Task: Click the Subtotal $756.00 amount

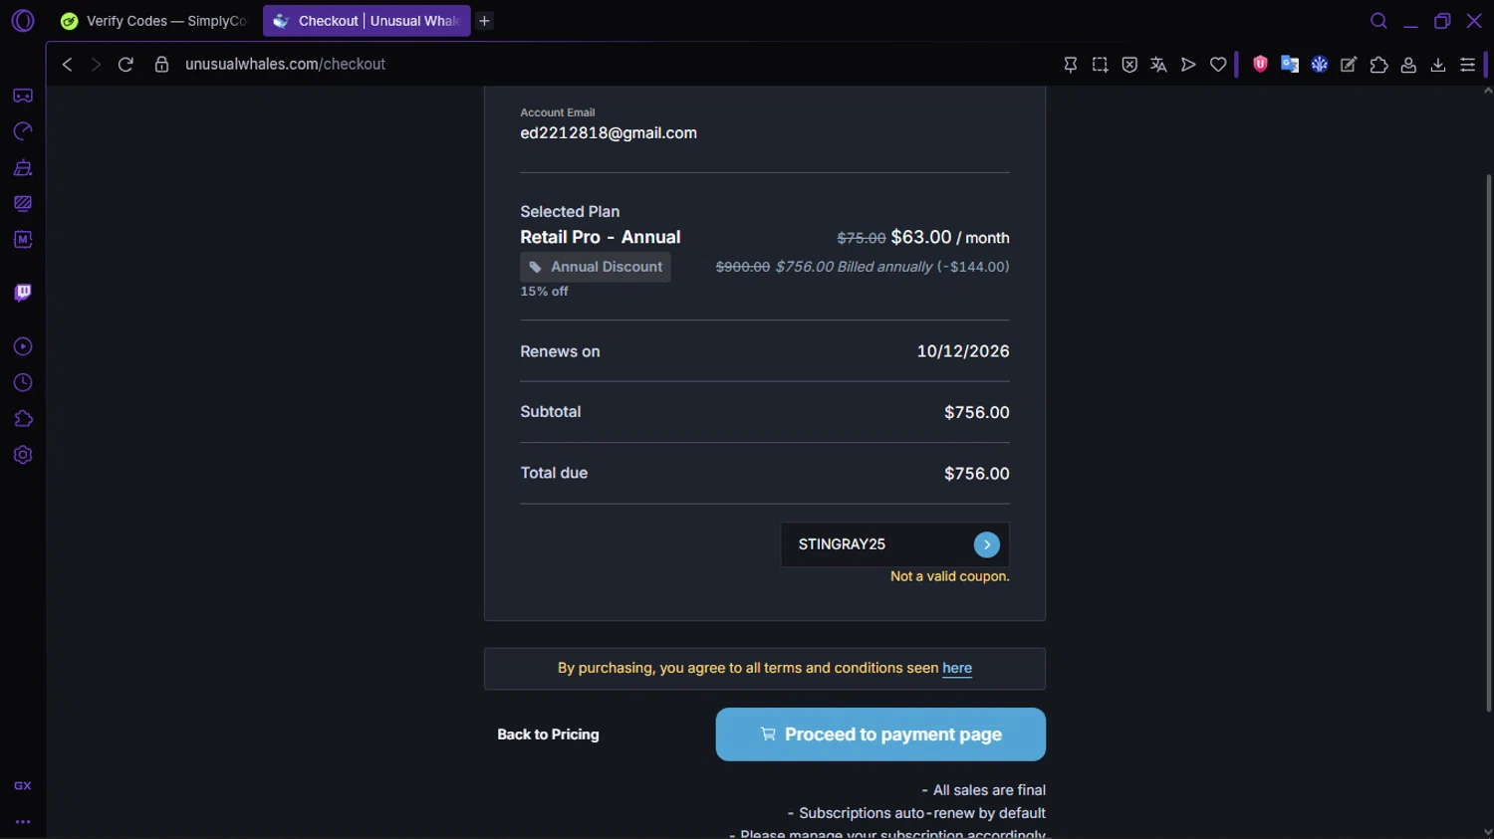Action: point(977,412)
